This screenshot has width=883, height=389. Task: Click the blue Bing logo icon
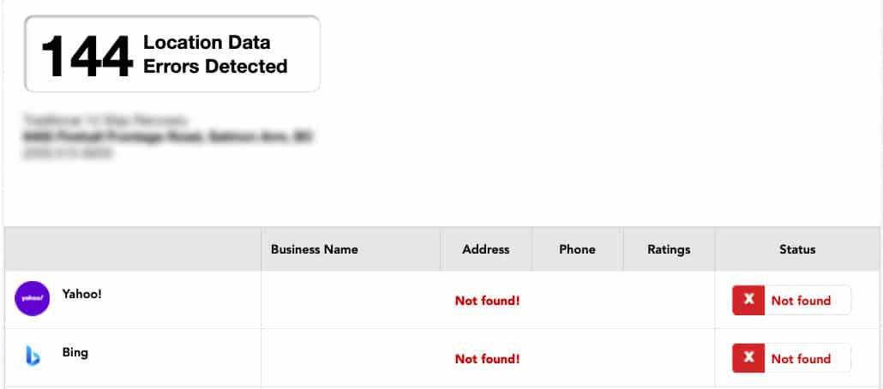click(33, 356)
